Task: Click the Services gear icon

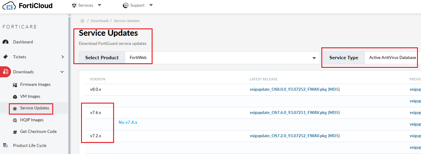Action: point(74,5)
